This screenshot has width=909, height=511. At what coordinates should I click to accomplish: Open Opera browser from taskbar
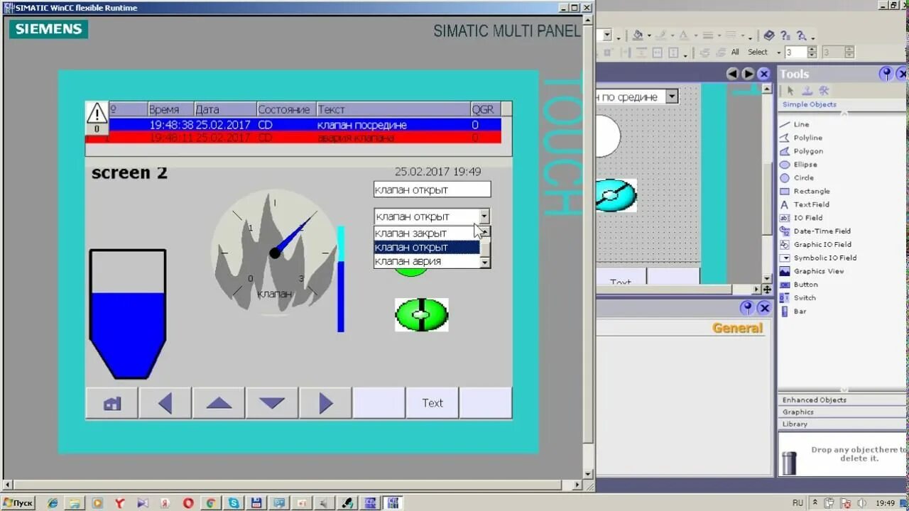coord(188,503)
